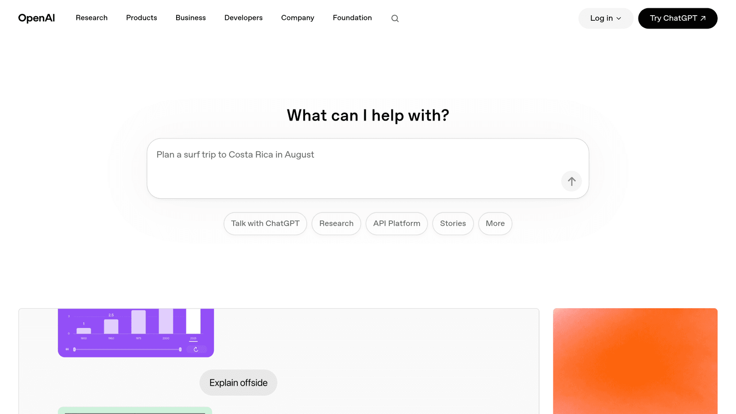Image resolution: width=736 pixels, height=414 pixels.
Task: Open the Developers nav menu
Action: tap(243, 17)
